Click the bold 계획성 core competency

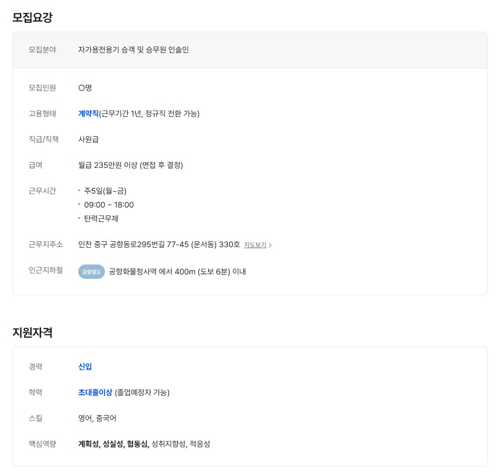pos(89,444)
